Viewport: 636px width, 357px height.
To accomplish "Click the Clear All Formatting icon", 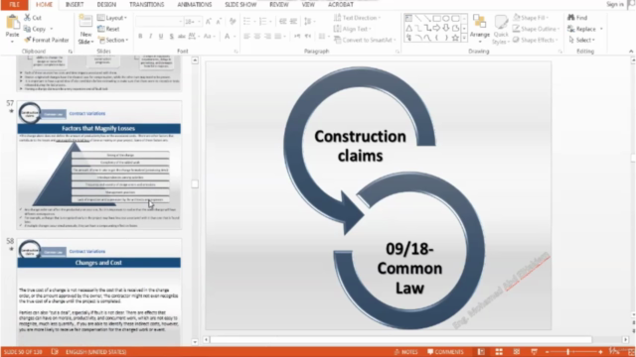I will [x=233, y=21].
